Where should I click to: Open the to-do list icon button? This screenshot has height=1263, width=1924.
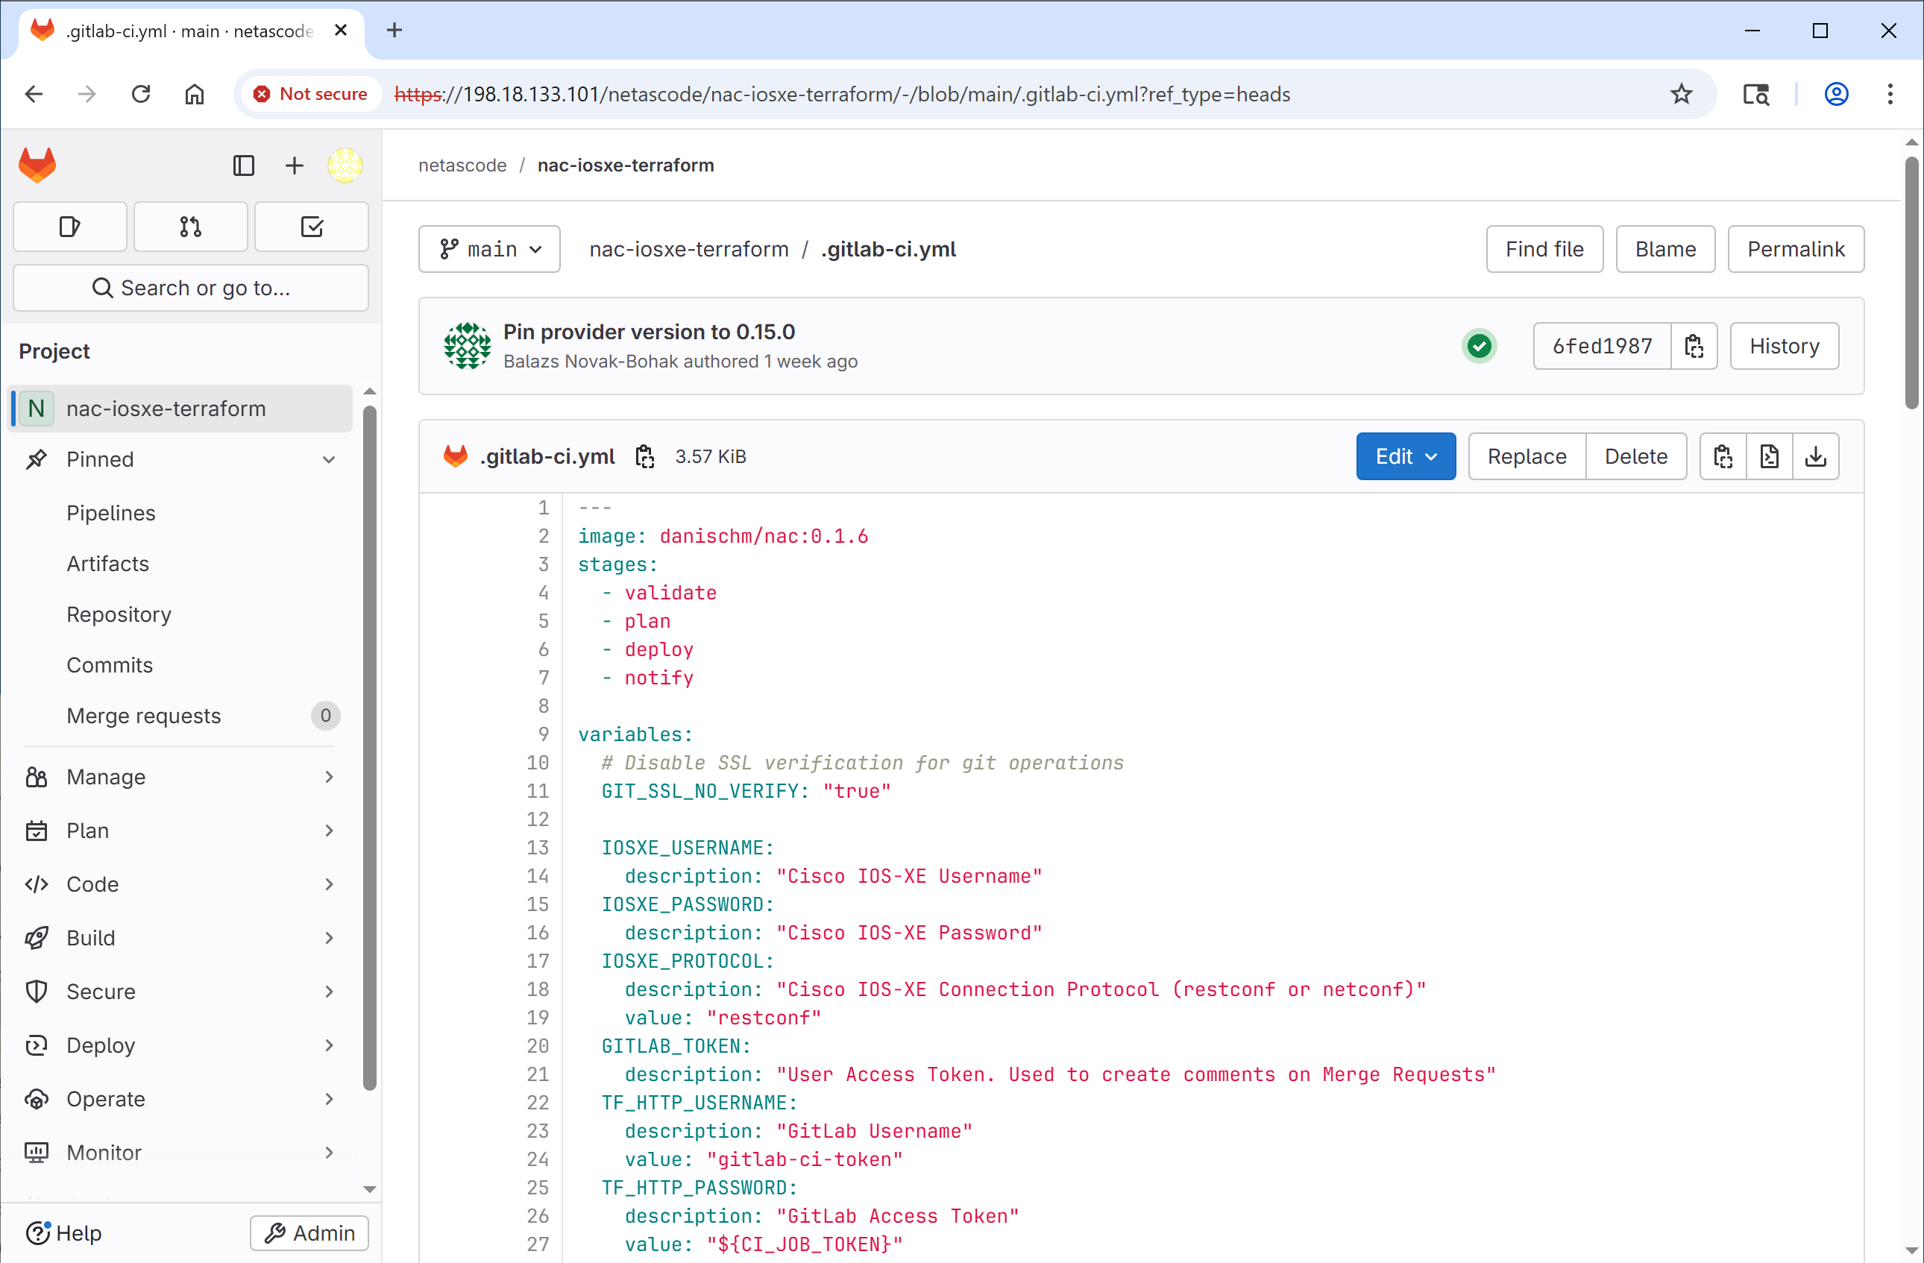tap(311, 227)
